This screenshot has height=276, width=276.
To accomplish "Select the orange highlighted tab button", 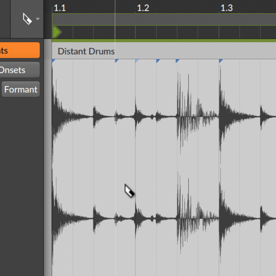I will tap(20, 50).
